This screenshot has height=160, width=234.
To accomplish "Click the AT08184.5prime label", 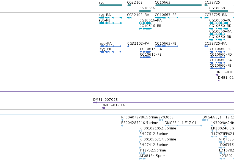I will pyautogui.click(x=153, y=156).
